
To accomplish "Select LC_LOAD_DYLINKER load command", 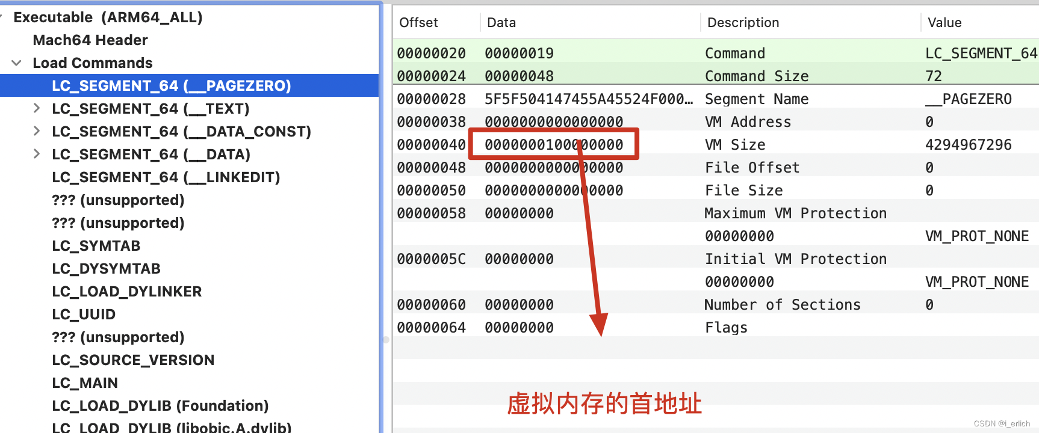I will (x=127, y=292).
